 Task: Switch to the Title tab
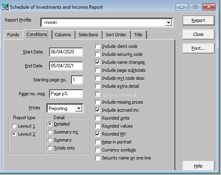coord(138,35)
